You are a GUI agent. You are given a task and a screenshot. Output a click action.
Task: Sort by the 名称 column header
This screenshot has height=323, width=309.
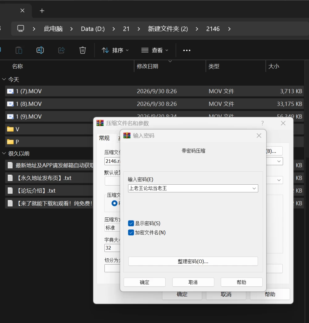point(17,66)
